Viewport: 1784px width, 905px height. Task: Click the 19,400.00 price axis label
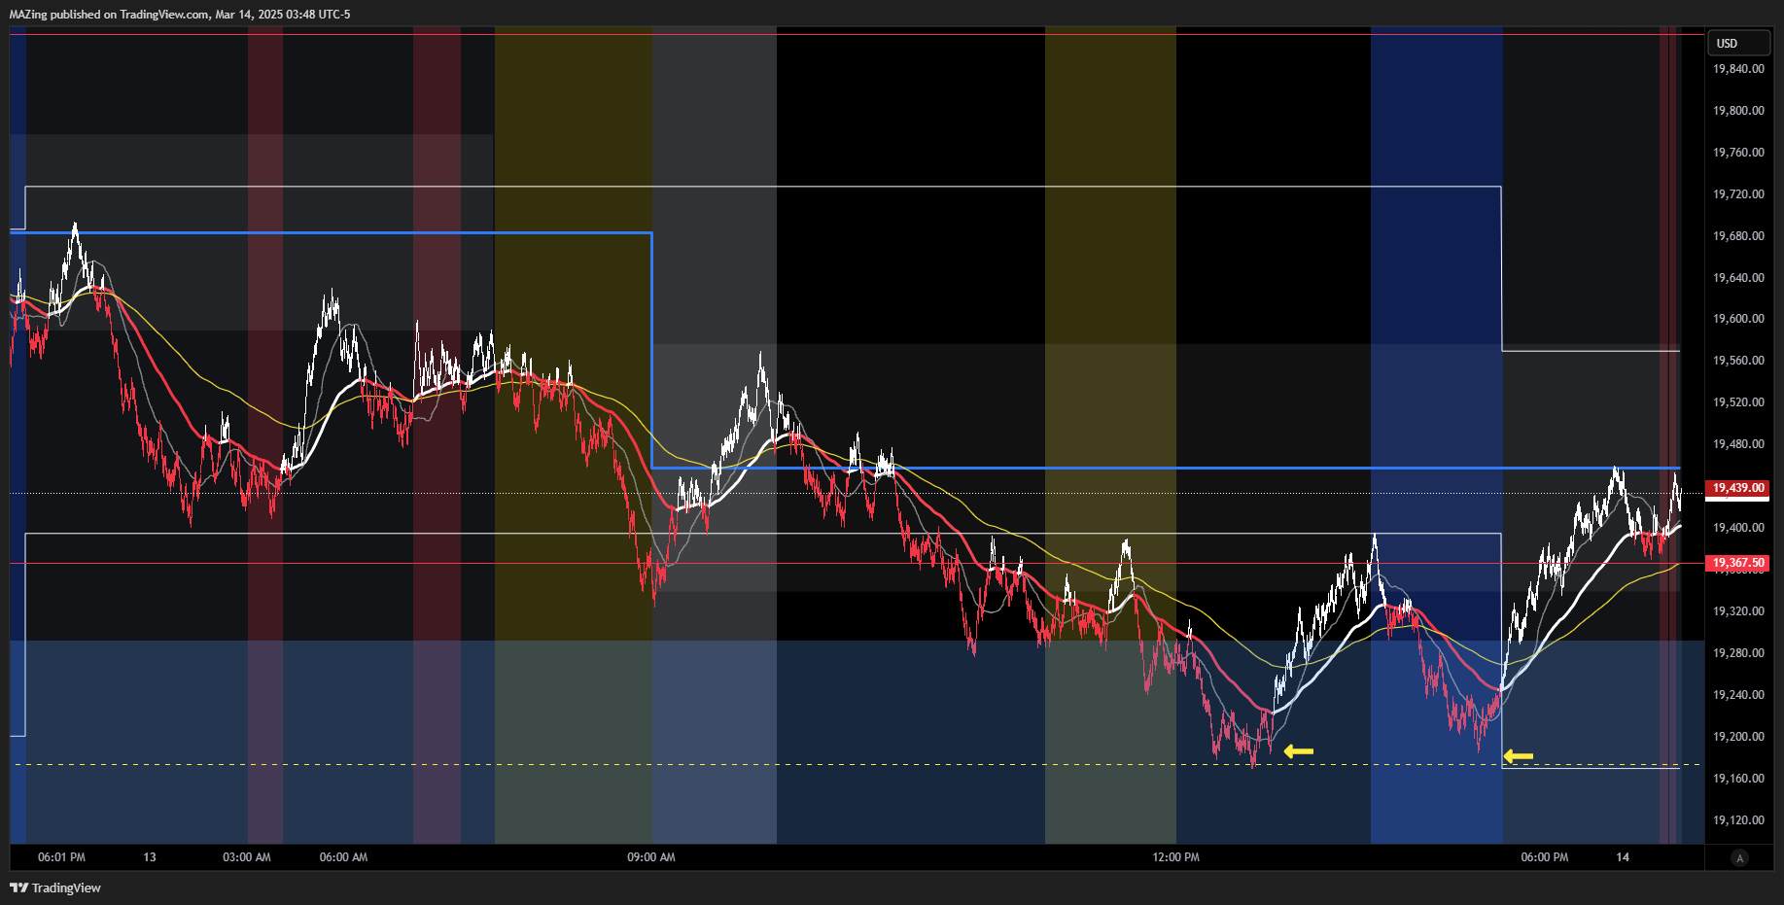(x=1738, y=528)
